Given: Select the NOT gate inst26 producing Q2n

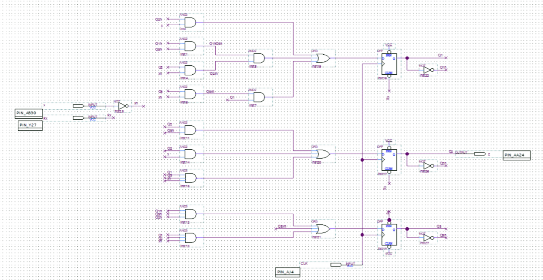Looking at the screenshot, I should (428, 166).
